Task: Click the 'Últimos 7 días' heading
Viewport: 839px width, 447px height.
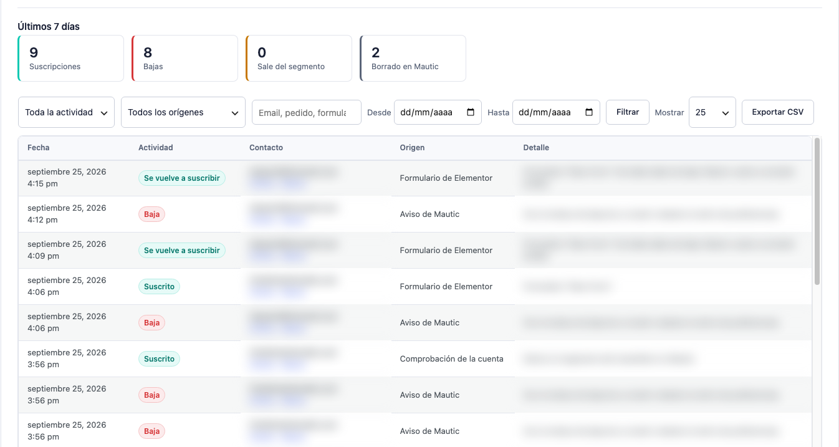Action: [49, 27]
